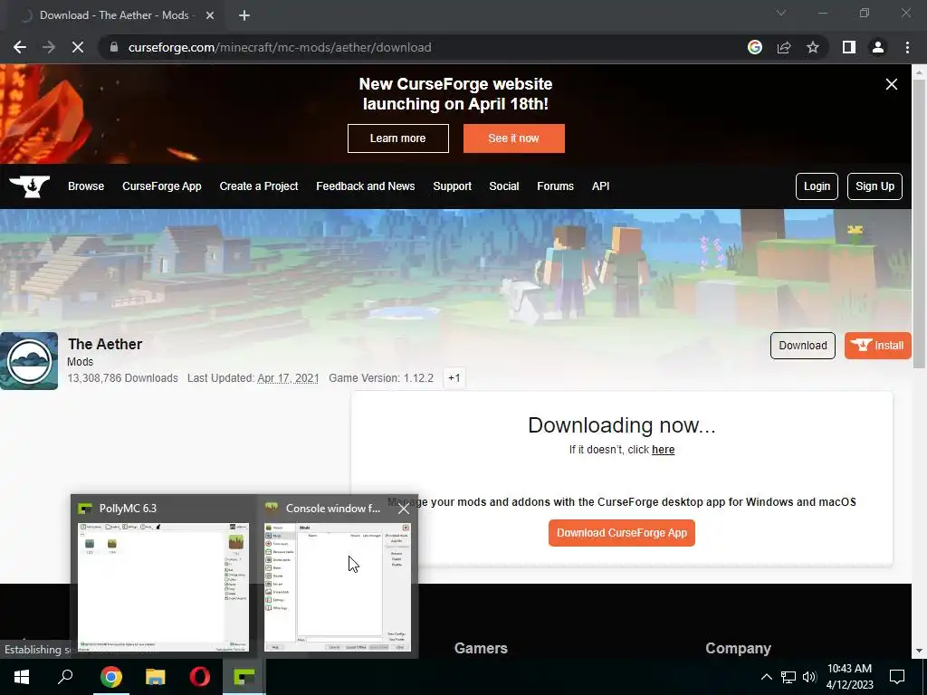Click the Mods category link
This screenshot has width=927, height=695.
(x=81, y=362)
